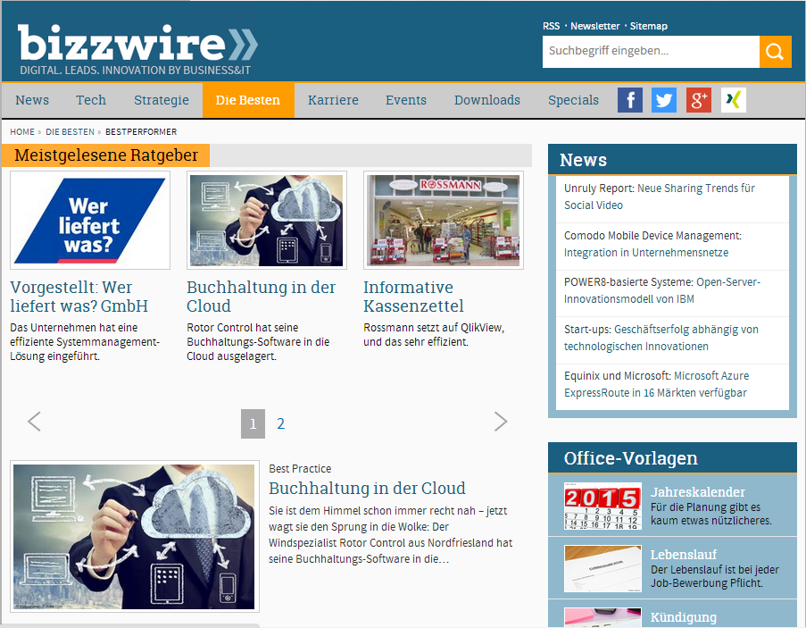Select carousel page 2

[x=280, y=423]
